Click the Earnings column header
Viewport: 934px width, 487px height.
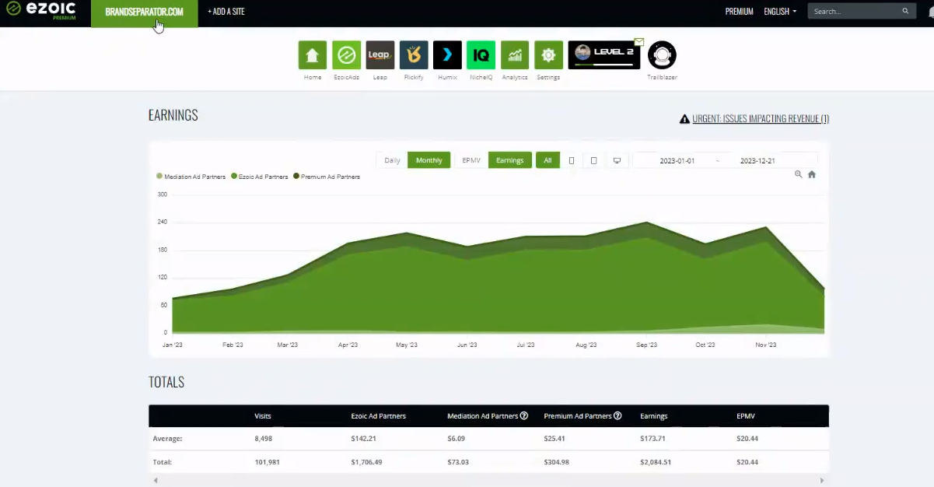click(654, 416)
